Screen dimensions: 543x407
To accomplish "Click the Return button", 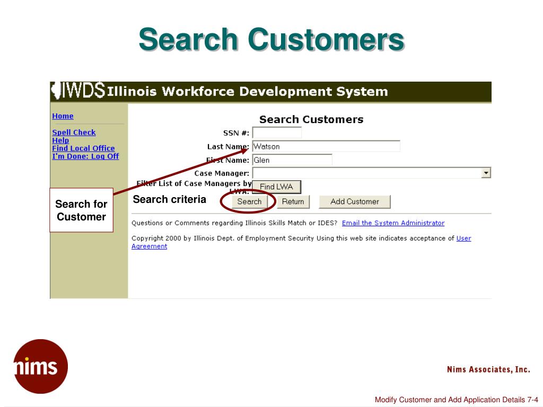I will (293, 201).
